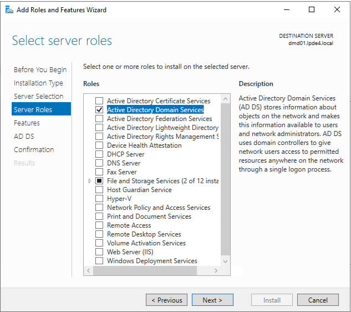This screenshot has width=351, height=312.
Task: Open the Installation Type step
Action: pos(38,83)
